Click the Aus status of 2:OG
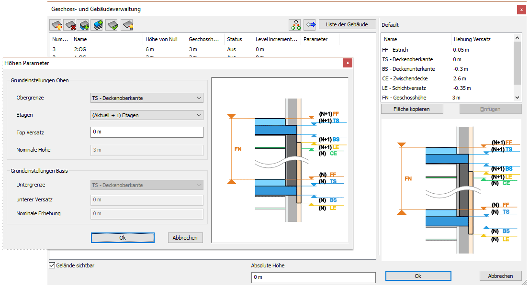 [231, 49]
